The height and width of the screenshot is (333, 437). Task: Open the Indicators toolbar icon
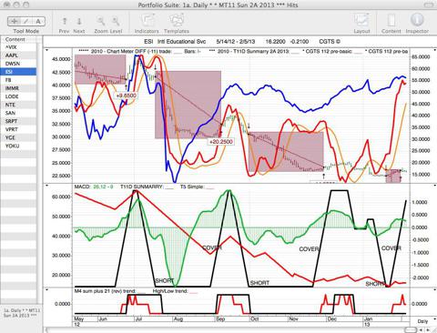(147, 21)
